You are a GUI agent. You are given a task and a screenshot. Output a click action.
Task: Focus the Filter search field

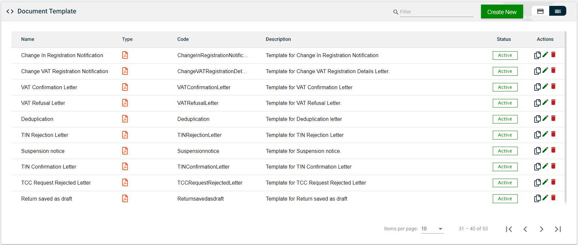coord(436,12)
